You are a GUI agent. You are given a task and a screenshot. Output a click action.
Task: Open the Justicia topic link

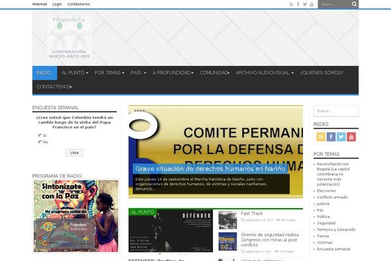323,204
